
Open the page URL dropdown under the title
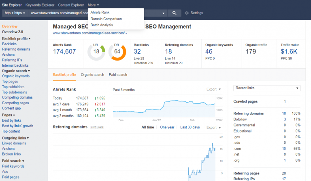[126, 33]
